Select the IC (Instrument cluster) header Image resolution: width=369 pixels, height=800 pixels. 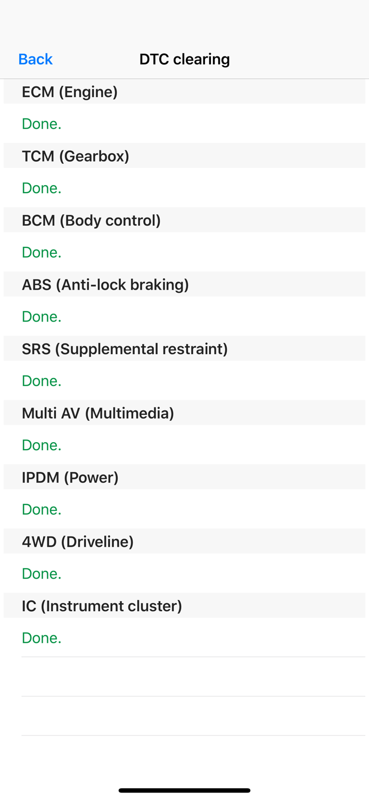[102, 606]
